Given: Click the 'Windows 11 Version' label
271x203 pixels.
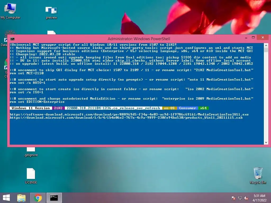Looking at the screenshot, I should click(31, 108).
